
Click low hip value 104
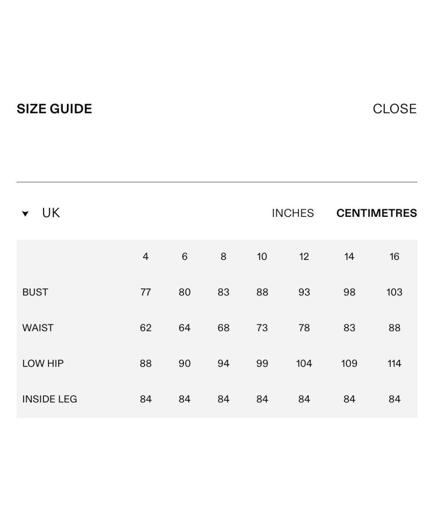tap(304, 363)
